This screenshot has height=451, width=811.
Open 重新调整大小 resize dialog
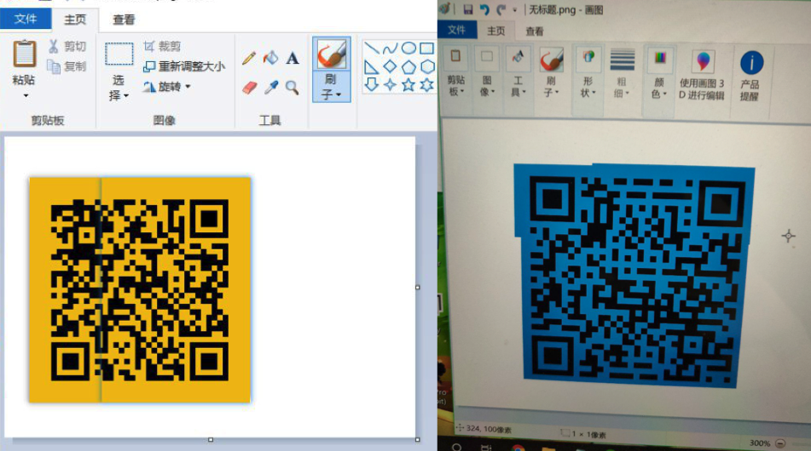(x=184, y=66)
